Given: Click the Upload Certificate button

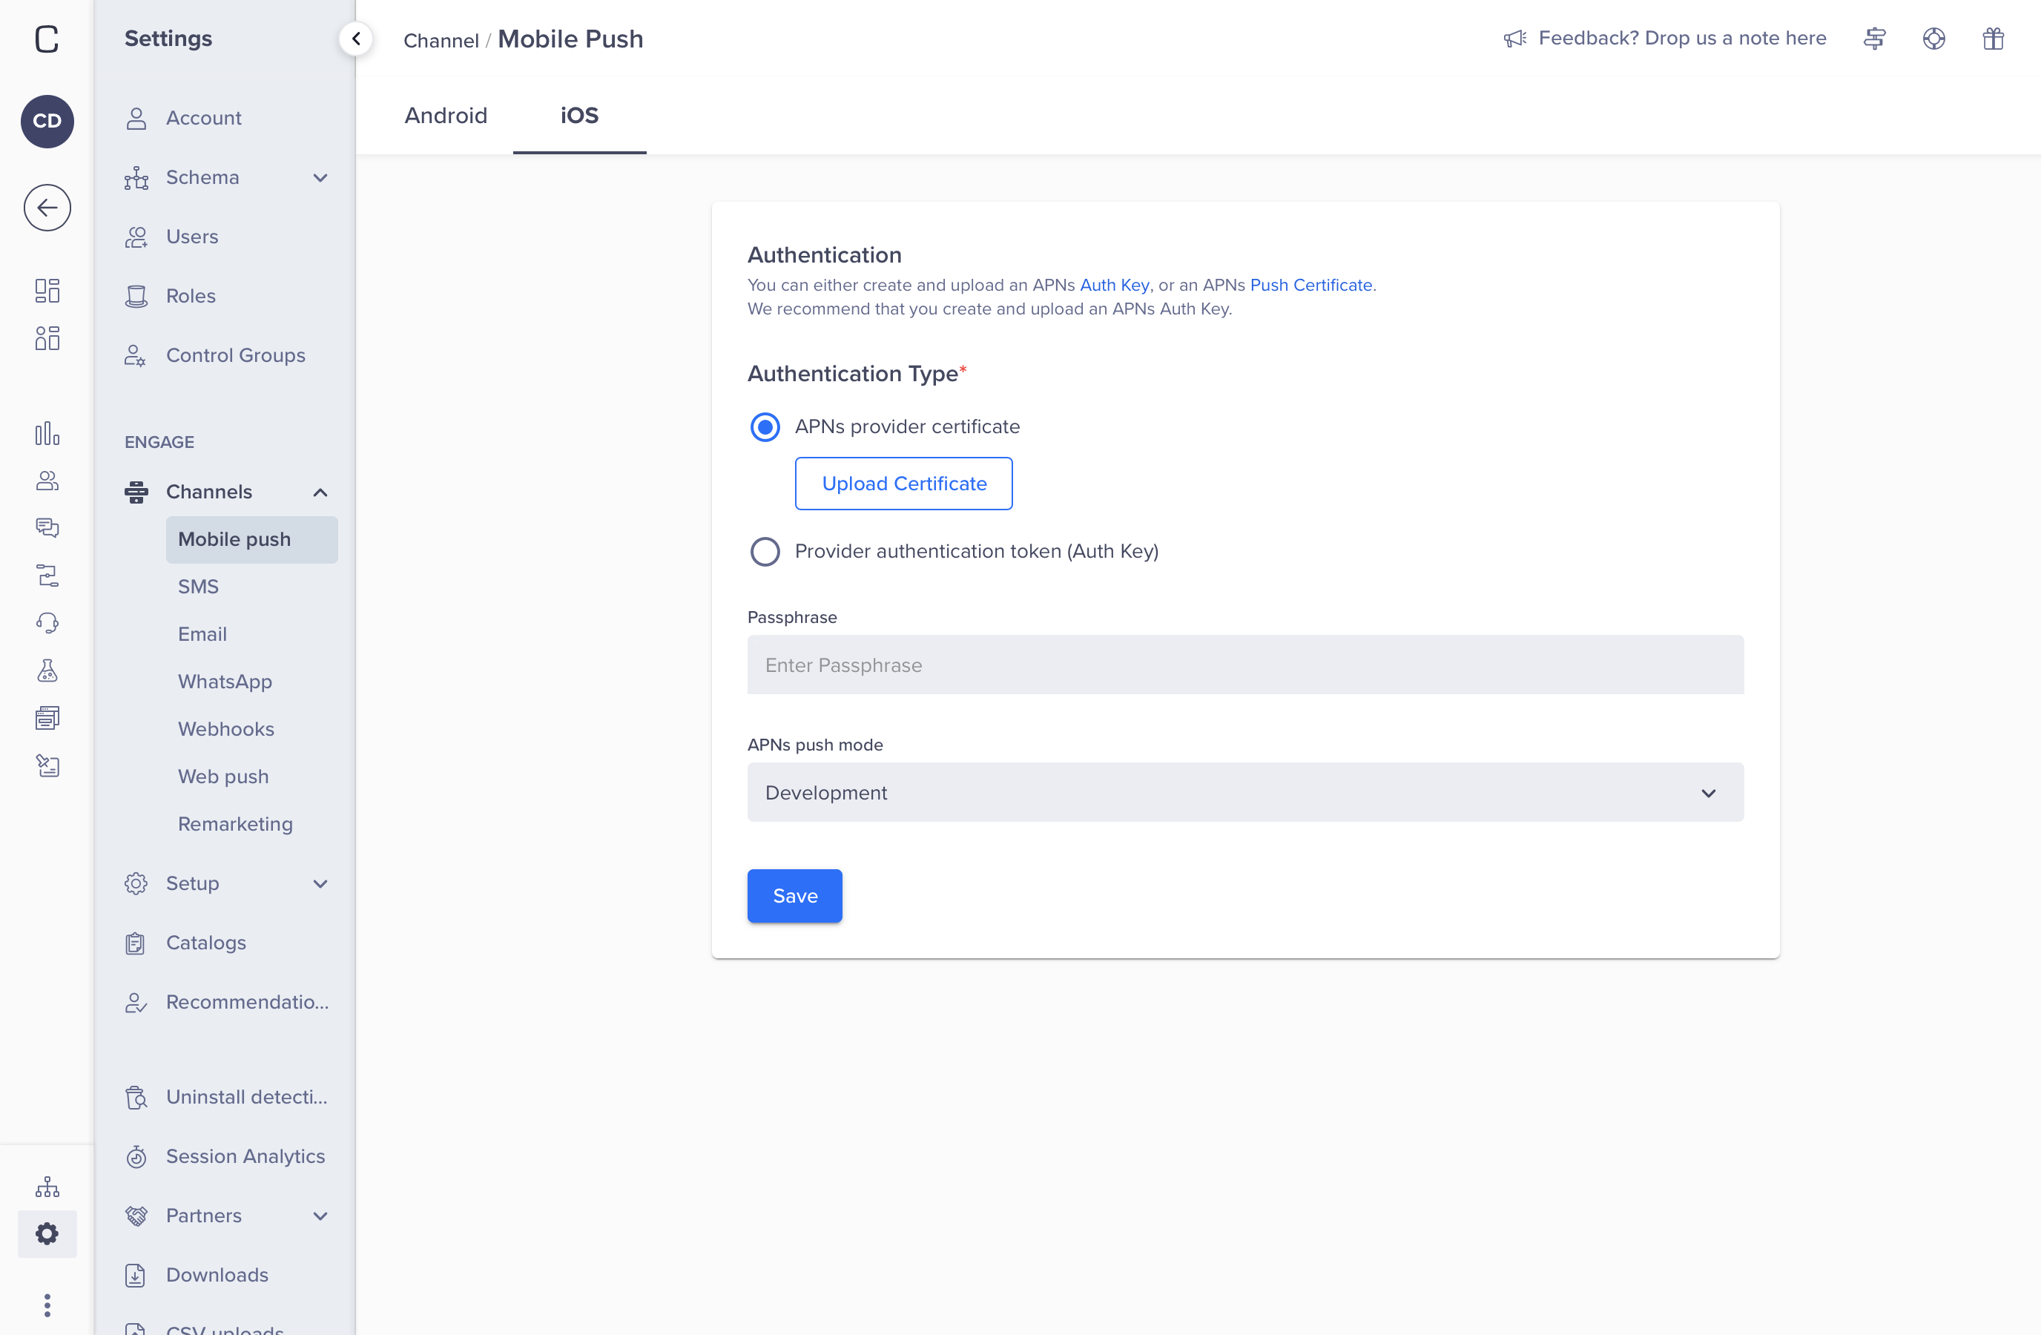Looking at the screenshot, I should 903,484.
